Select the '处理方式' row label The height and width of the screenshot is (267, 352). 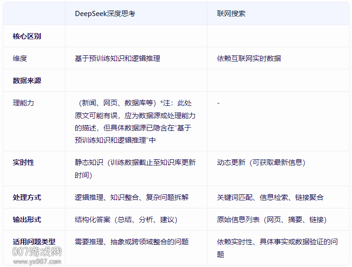[x=27, y=198]
